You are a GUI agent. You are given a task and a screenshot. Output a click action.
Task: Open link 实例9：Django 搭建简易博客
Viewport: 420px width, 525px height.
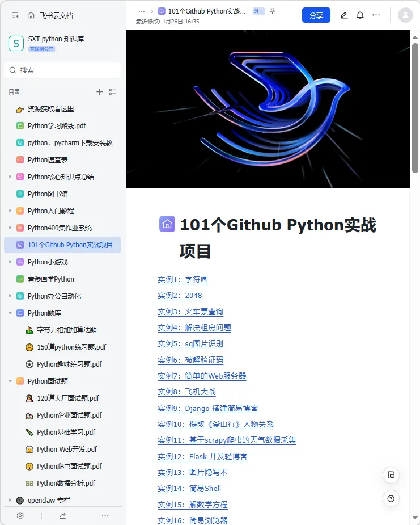(x=208, y=408)
